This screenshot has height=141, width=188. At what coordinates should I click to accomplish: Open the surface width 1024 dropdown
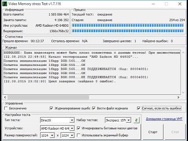click(52, 136)
